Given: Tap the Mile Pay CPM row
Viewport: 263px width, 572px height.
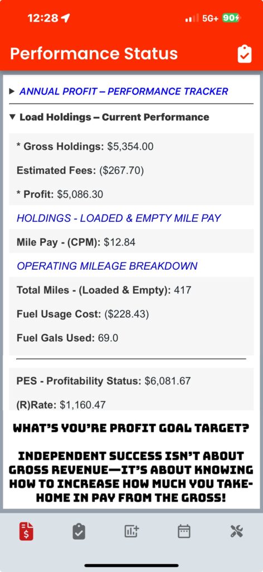Looking at the screenshot, I should click(x=131, y=242).
